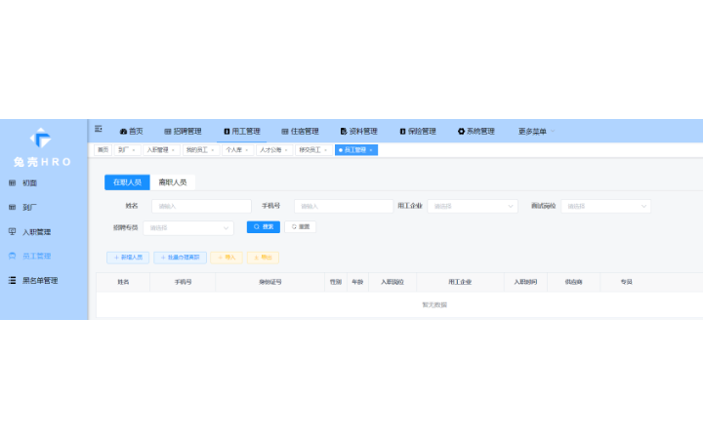Click the 员工管理 sidebar icon

12,256
